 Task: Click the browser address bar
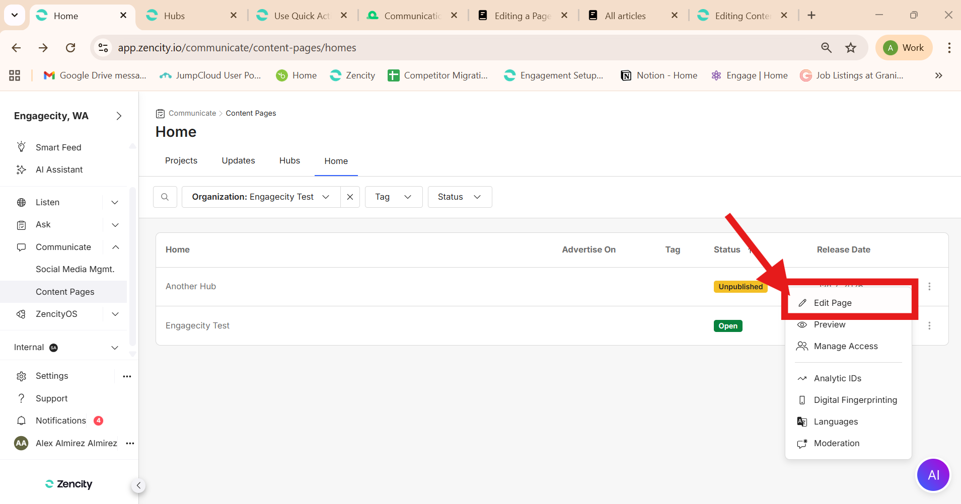[453, 48]
